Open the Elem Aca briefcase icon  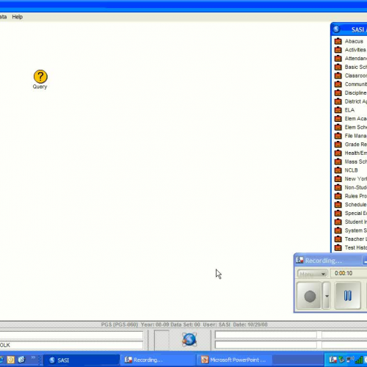pos(338,118)
